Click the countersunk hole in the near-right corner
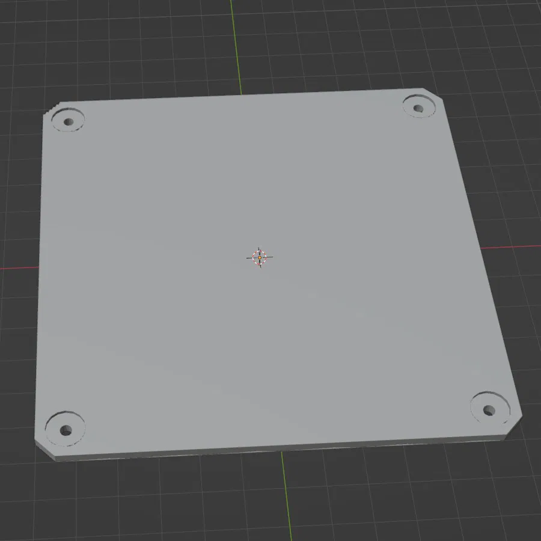541x541 pixels. pos(491,409)
